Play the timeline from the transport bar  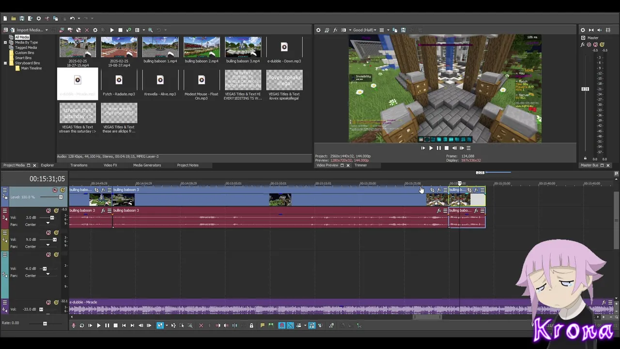pyautogui.click(x=99, y=326)
